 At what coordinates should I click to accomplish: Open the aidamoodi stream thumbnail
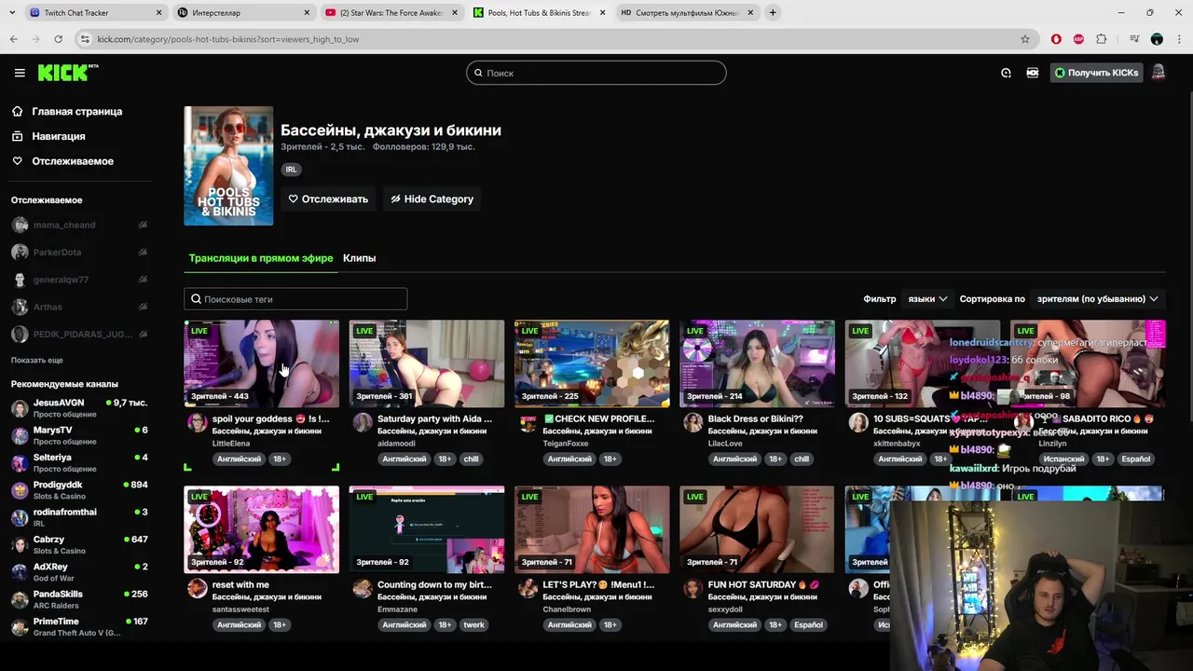[427, 363]
